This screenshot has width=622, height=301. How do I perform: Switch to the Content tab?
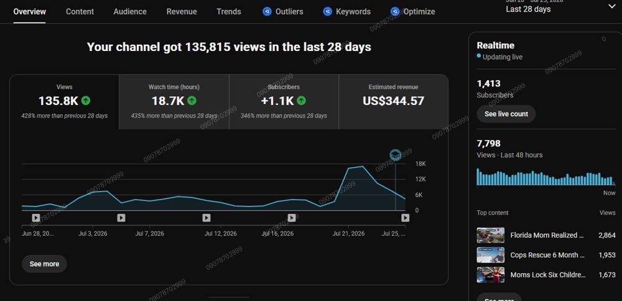80,11
